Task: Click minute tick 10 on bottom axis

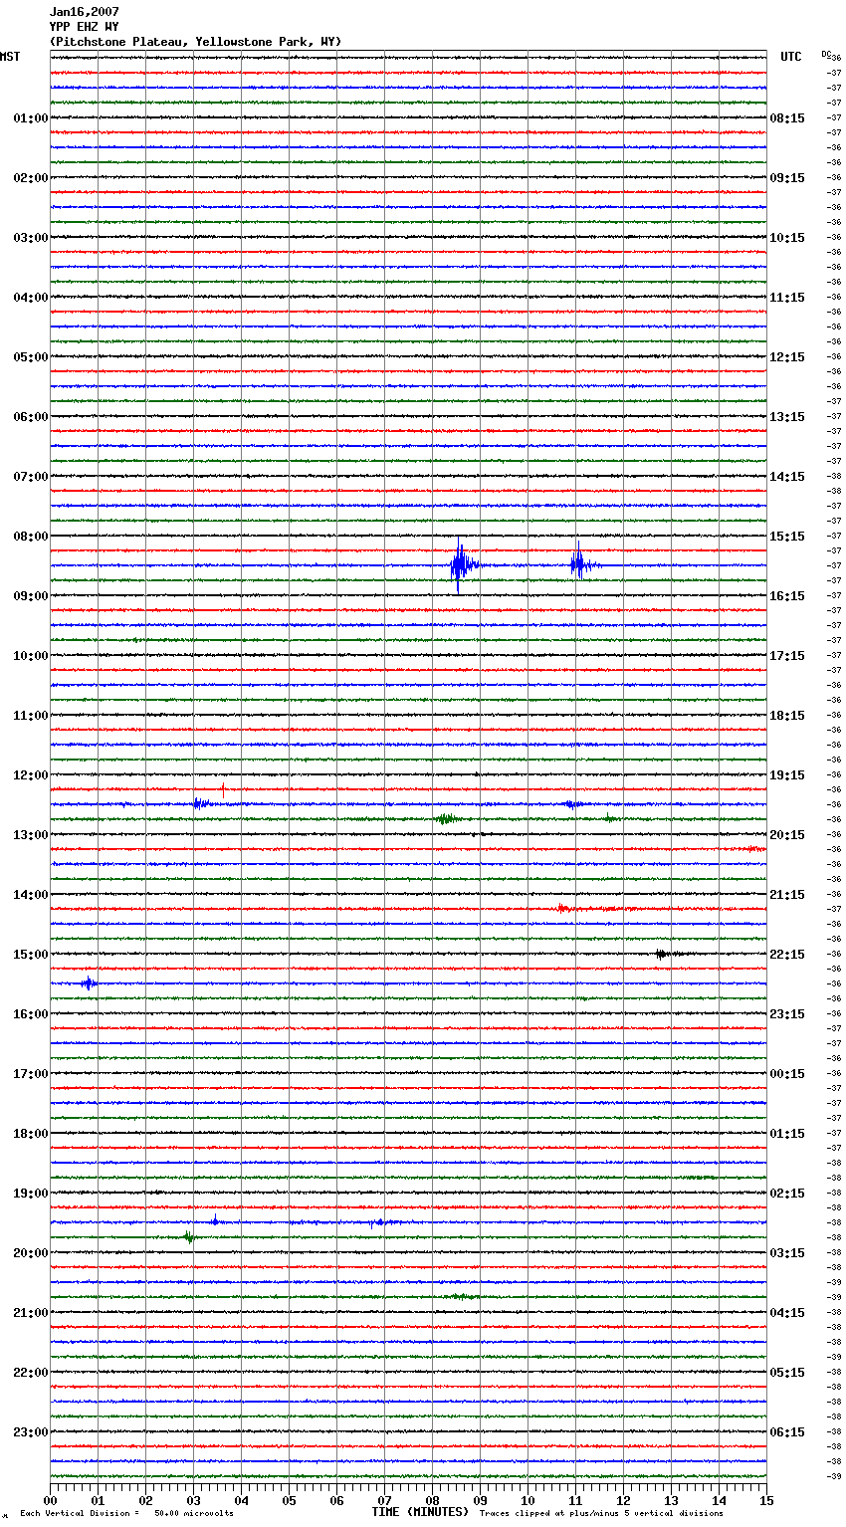Action: [x=528, y=1500]
